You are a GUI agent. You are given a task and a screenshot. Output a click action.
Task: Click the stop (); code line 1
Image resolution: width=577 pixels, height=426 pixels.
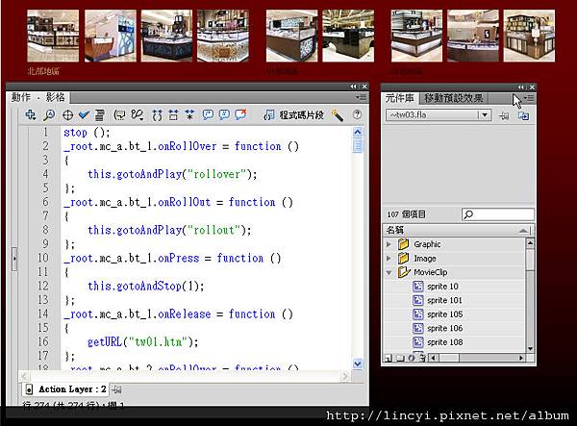pyautogui.click(x=87, y=132)
